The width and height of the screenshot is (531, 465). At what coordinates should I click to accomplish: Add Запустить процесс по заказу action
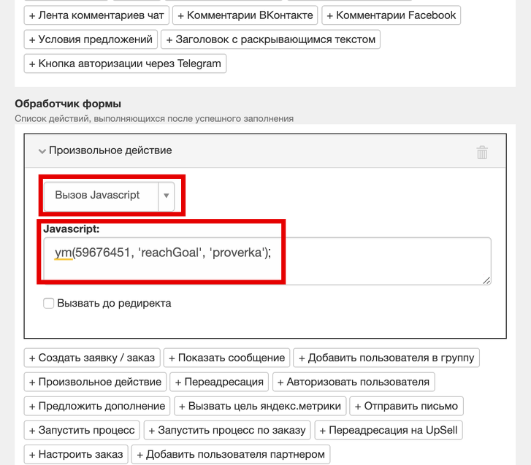(x=227, y=430)
